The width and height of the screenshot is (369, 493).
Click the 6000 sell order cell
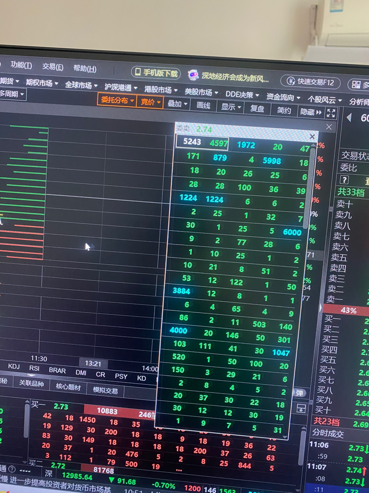[x=292, y=233]
